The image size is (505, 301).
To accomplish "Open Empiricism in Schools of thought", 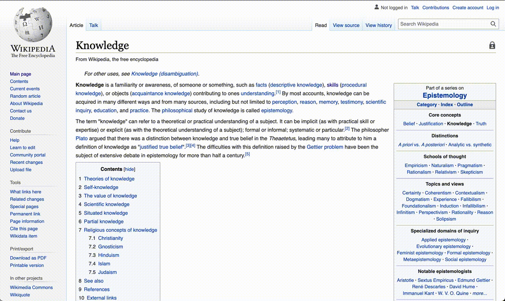I will coord(416,166).
